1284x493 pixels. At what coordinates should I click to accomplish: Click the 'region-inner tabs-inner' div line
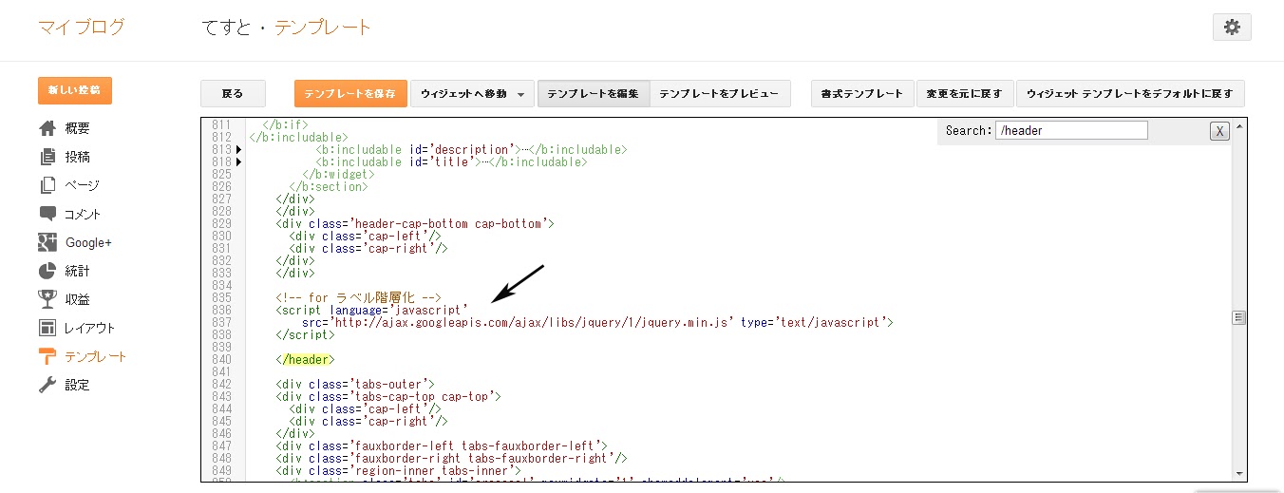point(398,471)
